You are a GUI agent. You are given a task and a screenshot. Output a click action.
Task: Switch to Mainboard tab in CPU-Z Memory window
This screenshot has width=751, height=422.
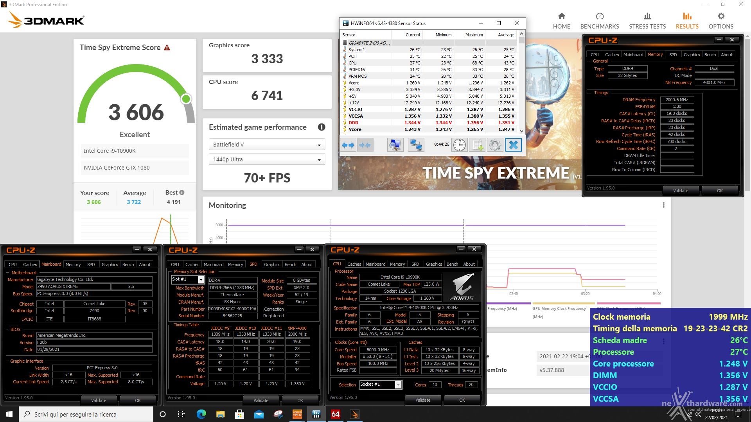click(633, 55)
